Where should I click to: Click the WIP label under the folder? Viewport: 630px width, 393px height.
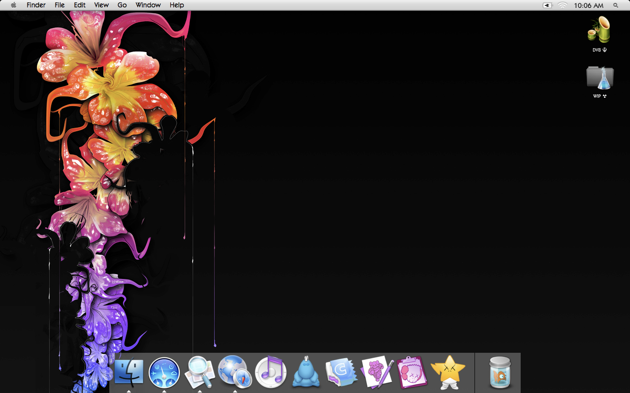599,96
